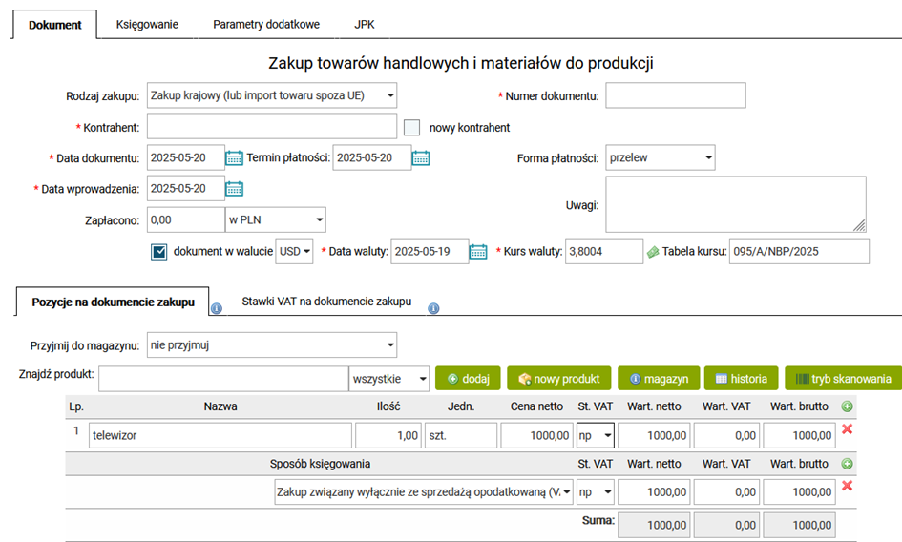Enable the nowy kontrahent checkbox
This screenshot has height=542, width=902.
point(412,128)
